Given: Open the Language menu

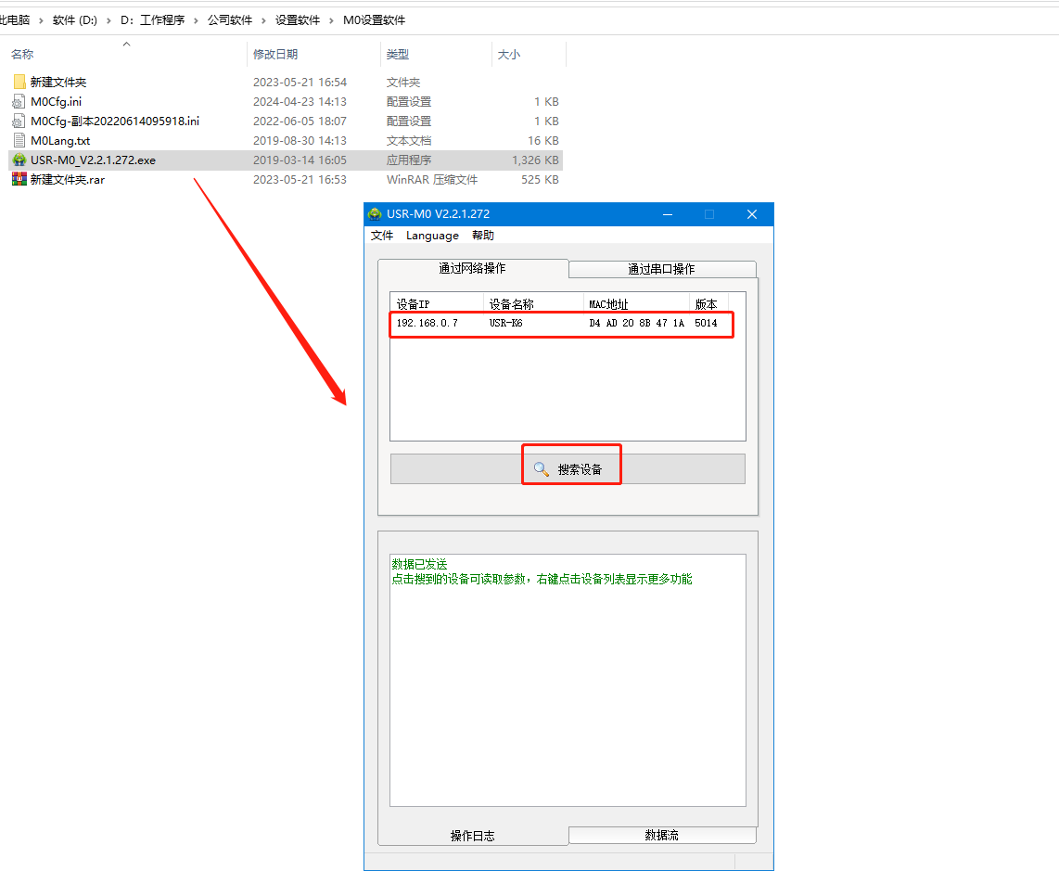Looking at the screenshot, I should pyautogui.click(x=432, y=236).
